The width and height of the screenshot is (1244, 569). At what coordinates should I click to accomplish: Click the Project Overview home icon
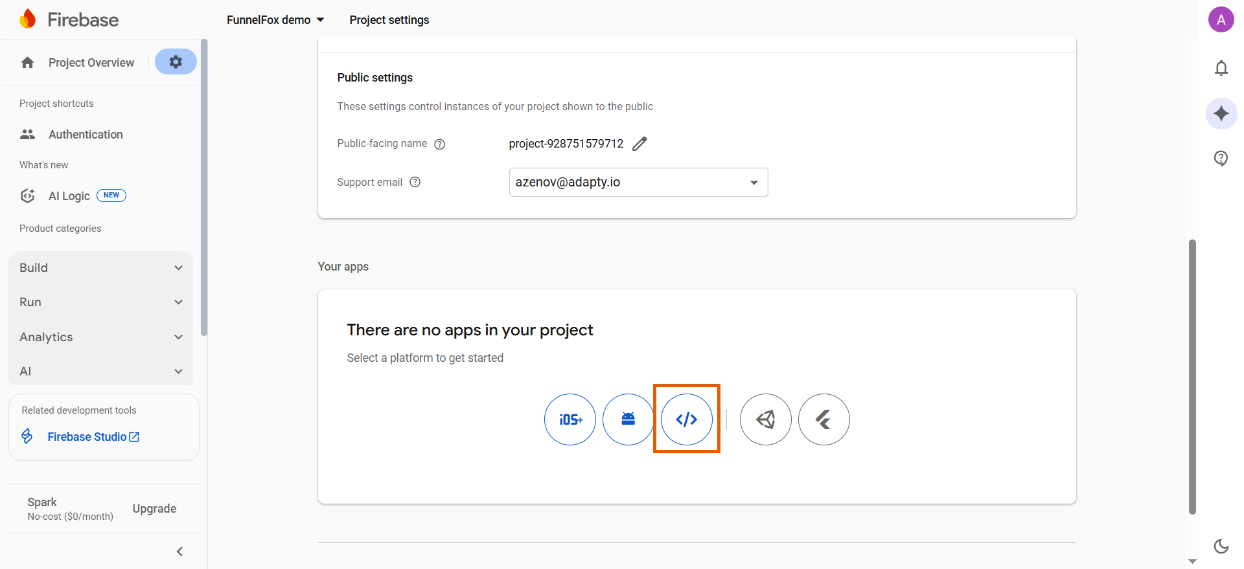27,63
